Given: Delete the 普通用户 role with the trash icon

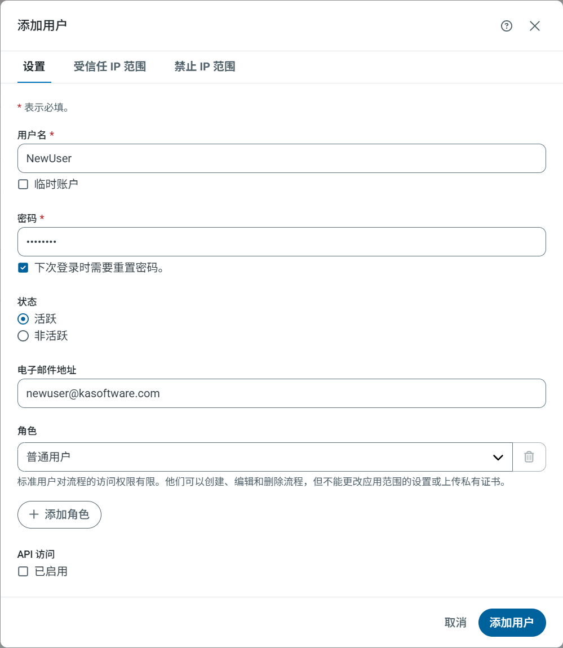Looking at the screenshot, I should pyautogui.click(x=529, y=456).
